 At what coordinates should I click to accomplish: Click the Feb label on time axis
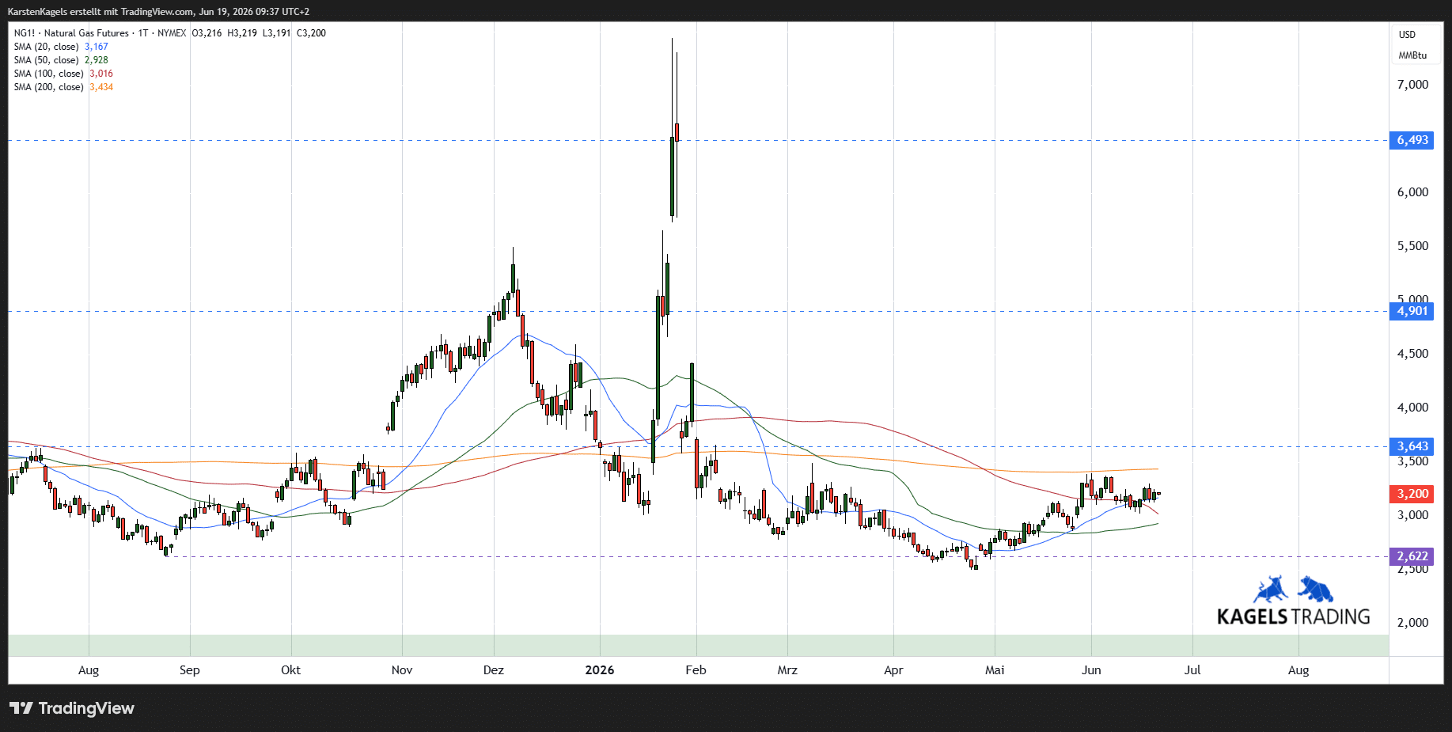tap(696, 670)
